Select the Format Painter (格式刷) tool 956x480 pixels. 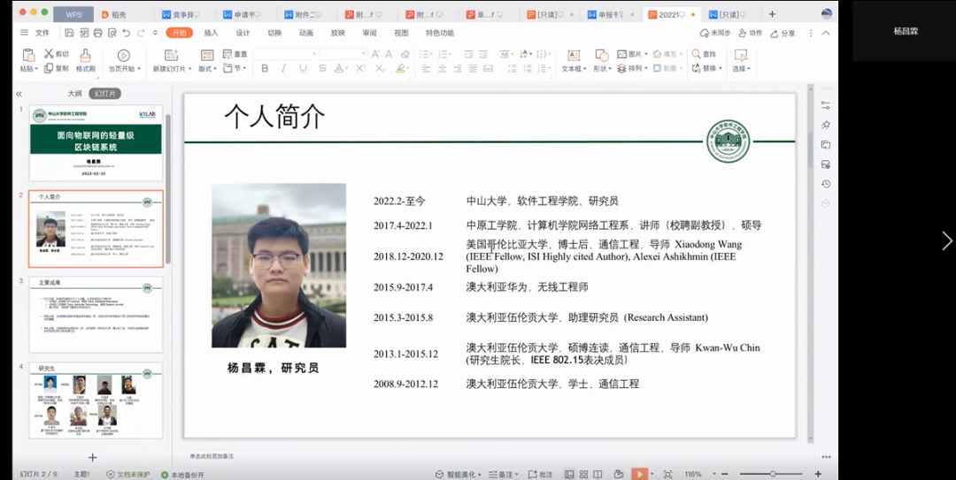tap(86, 56)
